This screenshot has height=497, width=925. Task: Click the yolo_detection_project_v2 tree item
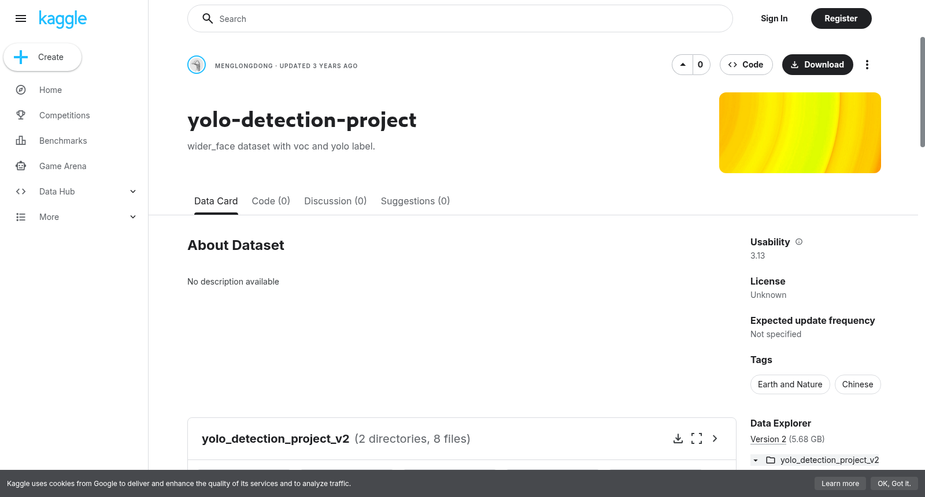pos(830,460)
